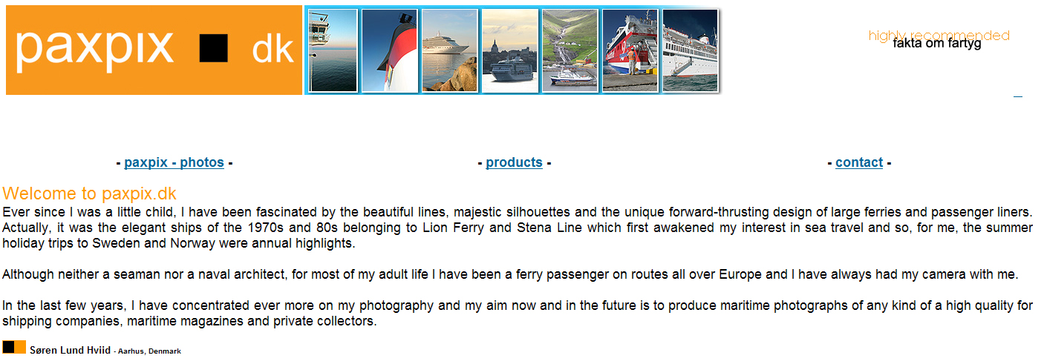Click the 'highly recommended' orange text

tap(939, 35)
